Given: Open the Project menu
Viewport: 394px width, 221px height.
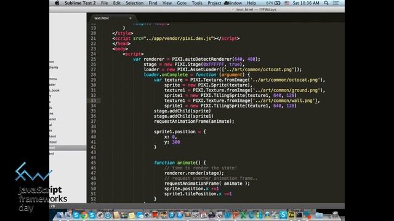Looking at the screenshot, I should (214, 3).
